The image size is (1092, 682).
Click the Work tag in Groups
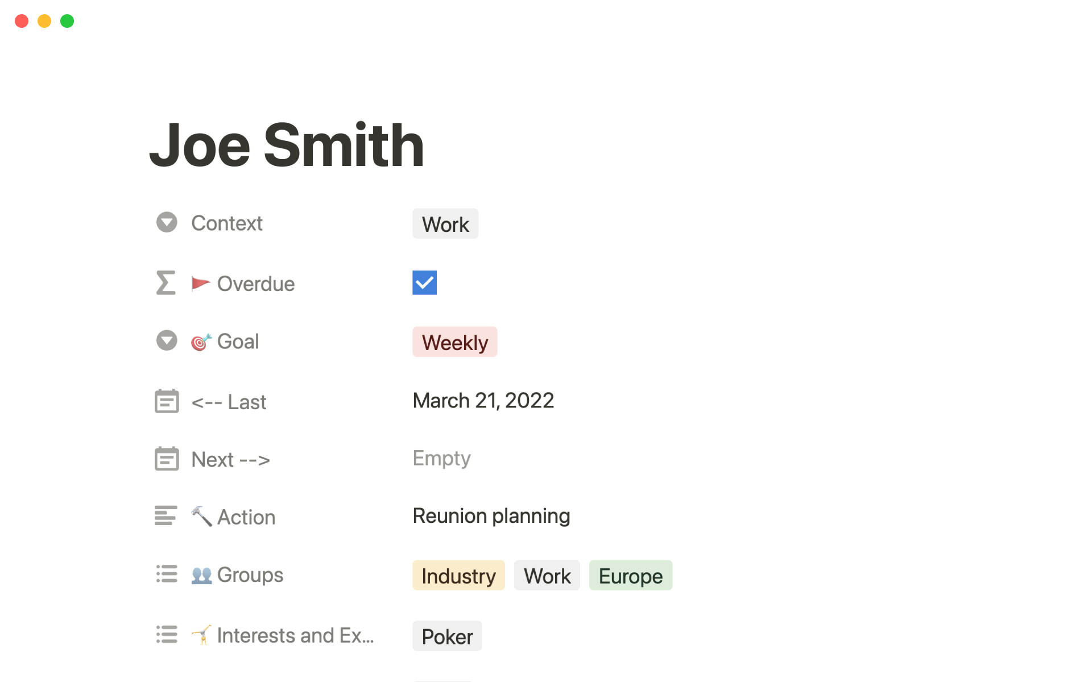547,576
